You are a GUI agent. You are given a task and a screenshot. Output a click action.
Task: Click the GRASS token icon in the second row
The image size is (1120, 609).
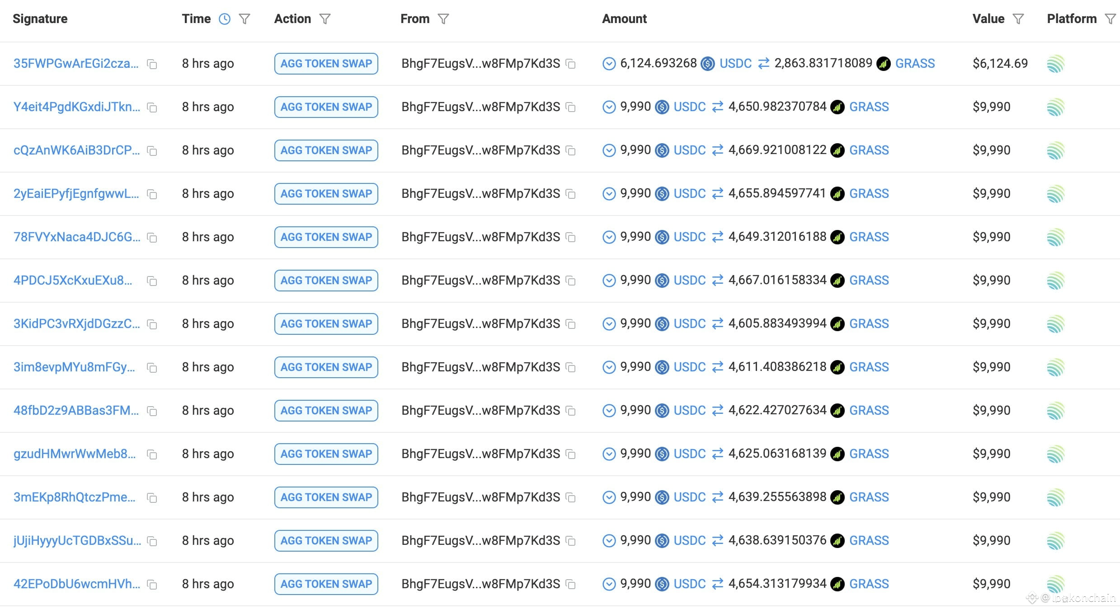click(837, 107)
